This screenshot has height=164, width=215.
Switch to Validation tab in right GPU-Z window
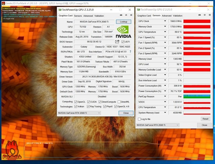178,16
